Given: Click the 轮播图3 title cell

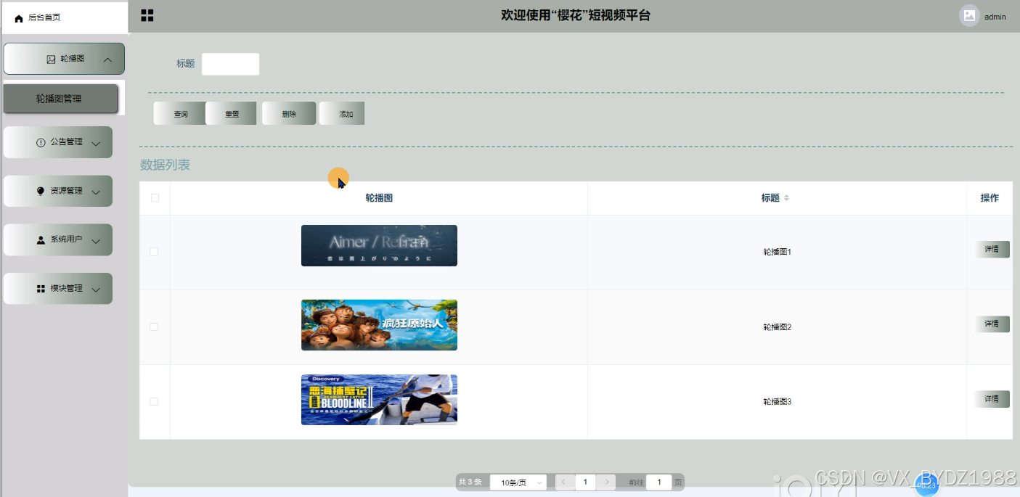Looking at the screenshot, I should (x=777, y=402).
